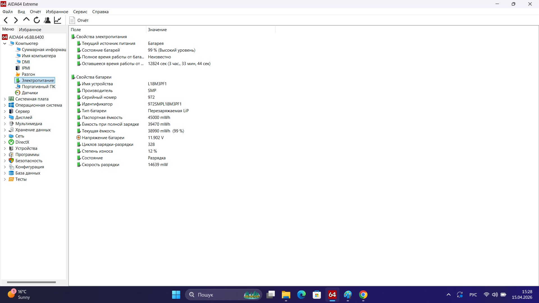Click the Отчёт button
This screenshot has width=539, height=303.
tap(79, 20)
